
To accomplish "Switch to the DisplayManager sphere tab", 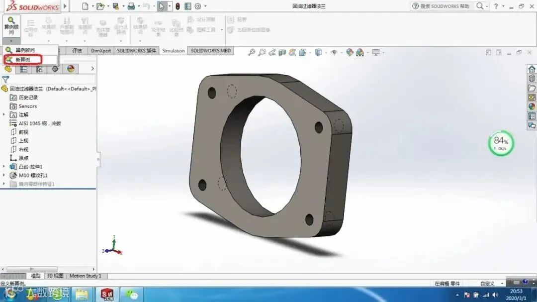I will coord(71,69).
